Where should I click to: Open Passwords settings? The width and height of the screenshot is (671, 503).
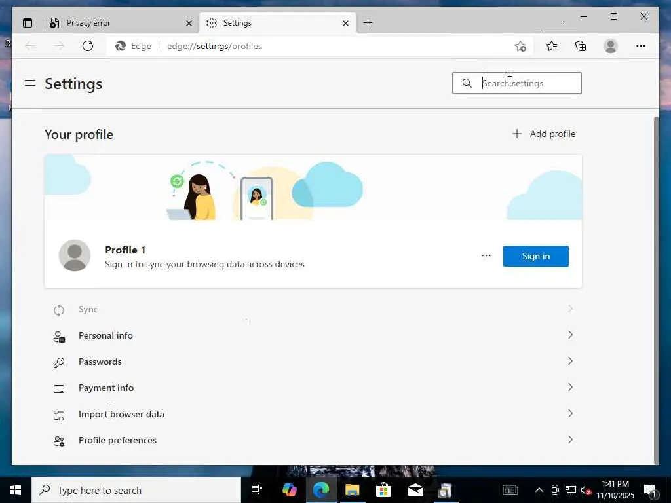point(313,362)
